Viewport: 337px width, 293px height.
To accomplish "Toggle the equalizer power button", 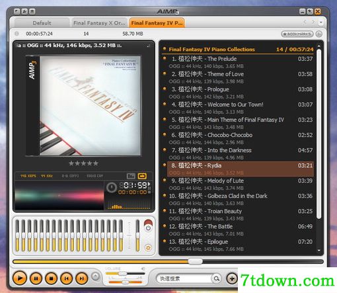I will (148, 228).
